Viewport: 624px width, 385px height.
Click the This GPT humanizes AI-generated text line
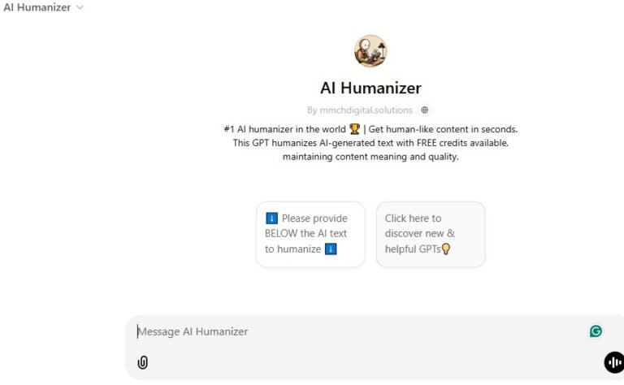370,143
